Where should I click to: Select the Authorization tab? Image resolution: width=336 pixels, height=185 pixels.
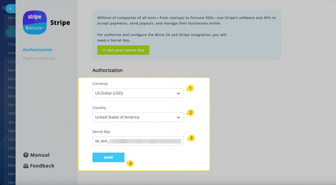[x=38, y=50]
